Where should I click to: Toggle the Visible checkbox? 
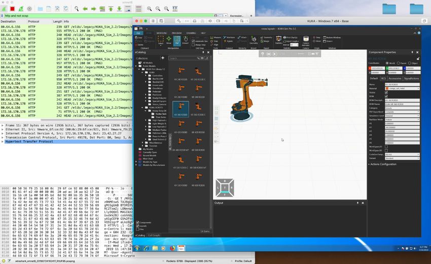[x=386, y=93]
